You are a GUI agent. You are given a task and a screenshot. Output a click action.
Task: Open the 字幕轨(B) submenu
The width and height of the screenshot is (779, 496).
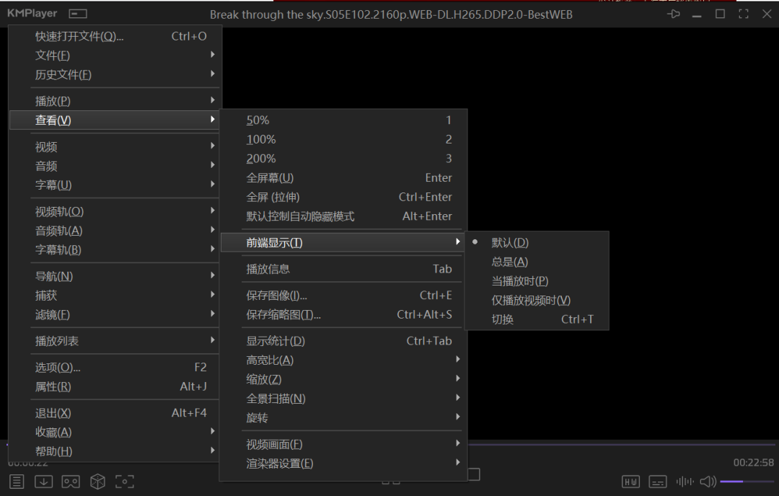(x=114, y=249)
